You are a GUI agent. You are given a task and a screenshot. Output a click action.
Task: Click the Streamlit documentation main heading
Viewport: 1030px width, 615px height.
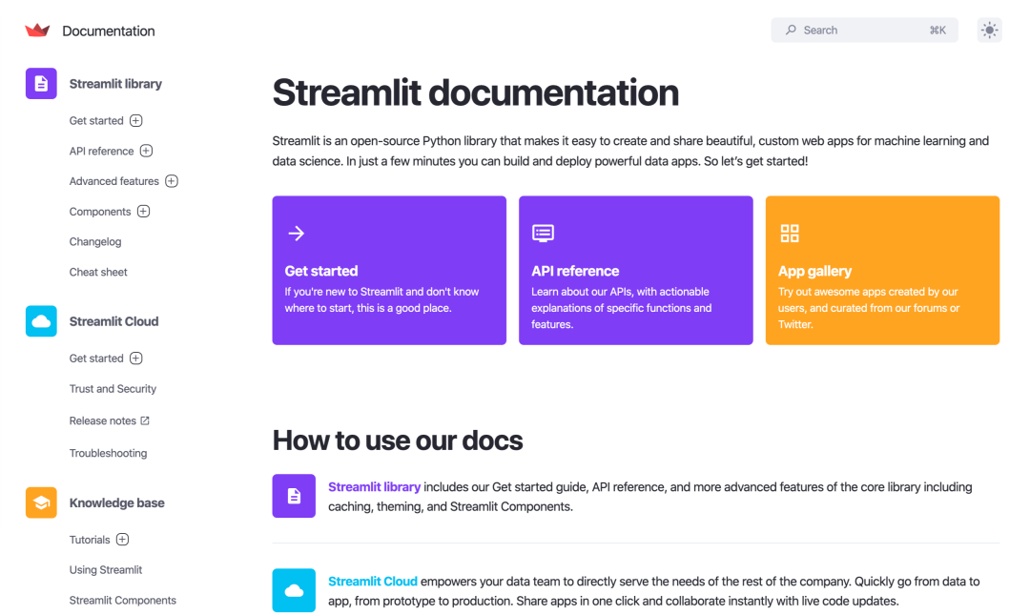point(476,92)
